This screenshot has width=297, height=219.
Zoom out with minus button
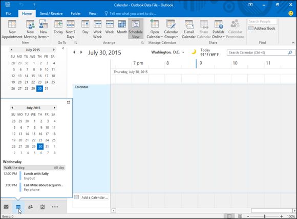pos(248,216)
